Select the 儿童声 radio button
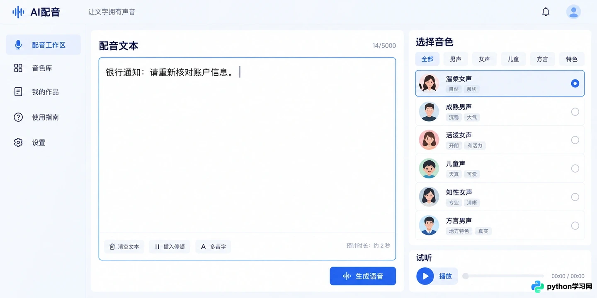 [575, 168]
